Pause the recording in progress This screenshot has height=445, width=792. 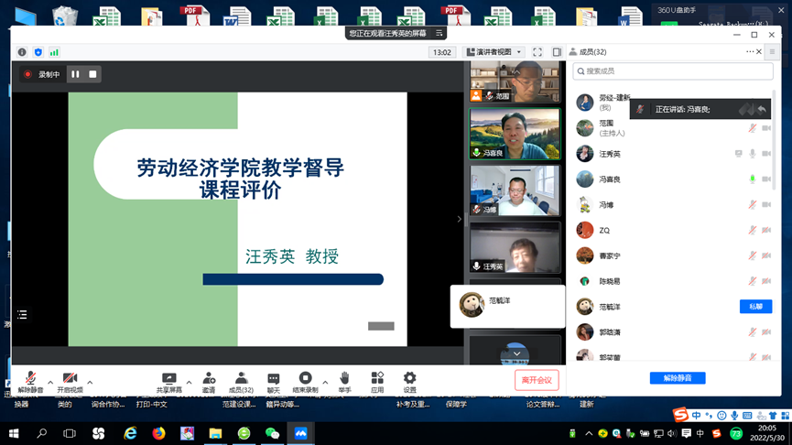click(x=75, y=74)
